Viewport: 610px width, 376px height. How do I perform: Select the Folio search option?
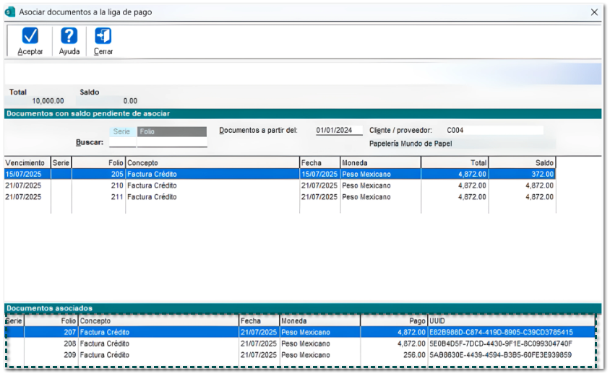[171, 132]
